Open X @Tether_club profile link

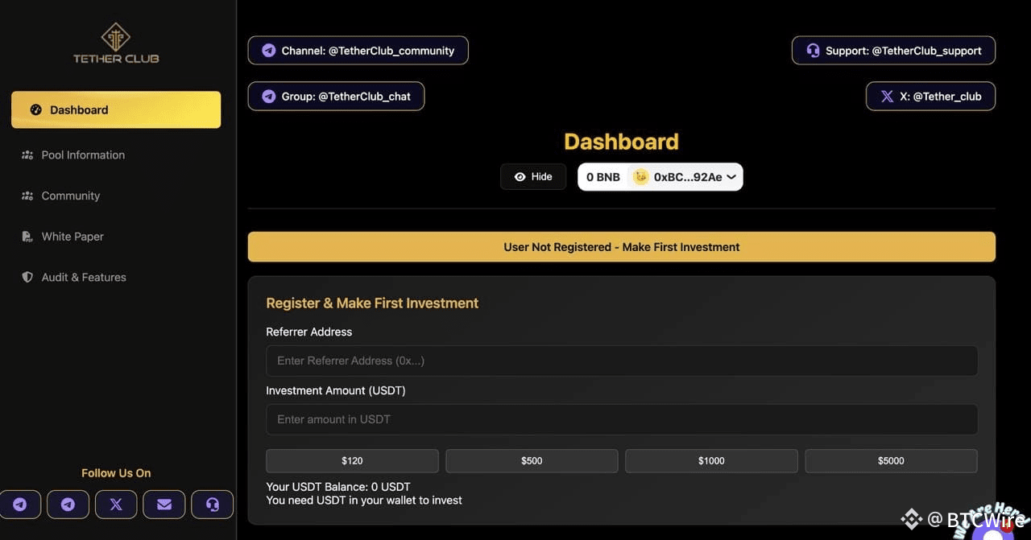click(x=930, y=97)
